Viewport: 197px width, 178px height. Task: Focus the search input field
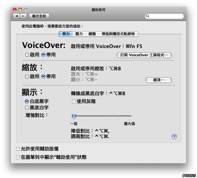[164, 16]
